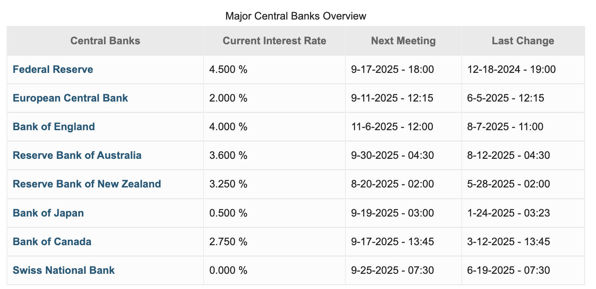This screenshot has width=596, height=289.
Task: Click the Current Interest Rate column header
Action: [275, 41]
